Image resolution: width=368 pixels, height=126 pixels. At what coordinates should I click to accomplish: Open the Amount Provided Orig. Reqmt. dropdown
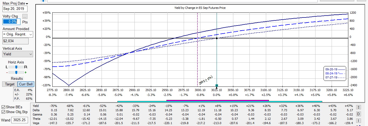pyautogui.click(x=18, y=34)
